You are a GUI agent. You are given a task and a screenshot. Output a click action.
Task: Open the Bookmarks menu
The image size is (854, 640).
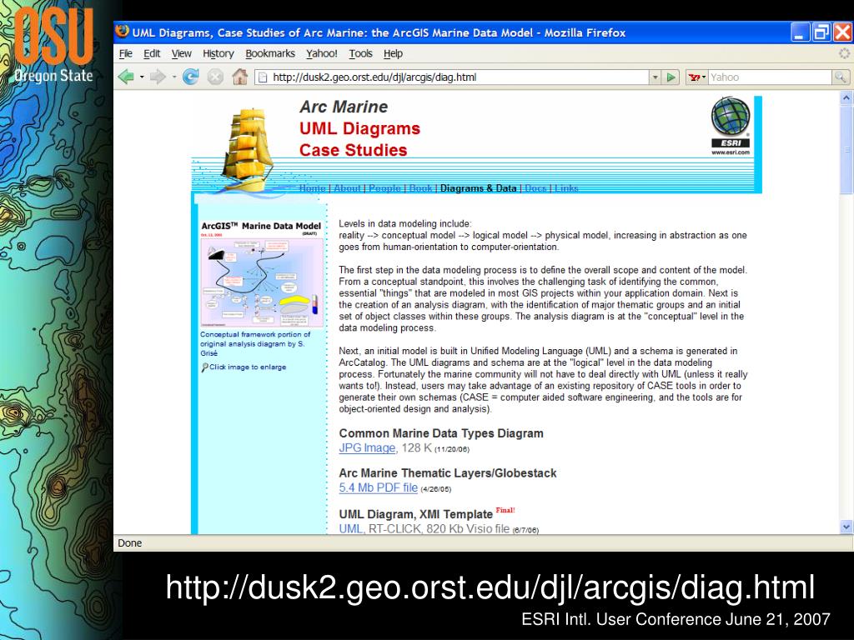(x=269, y=53)
